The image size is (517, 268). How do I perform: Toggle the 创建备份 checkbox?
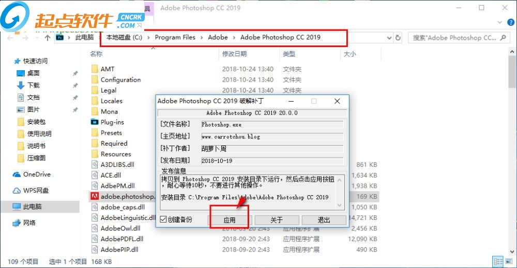(163, 219)
